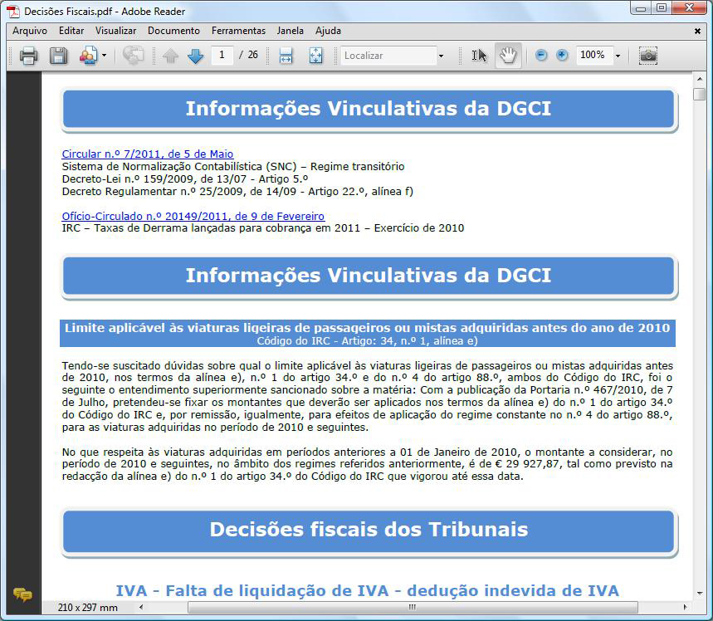Open the Localizar search options dropdown
This screenshot has width=713, height=621.
click(x=441, y=56)
